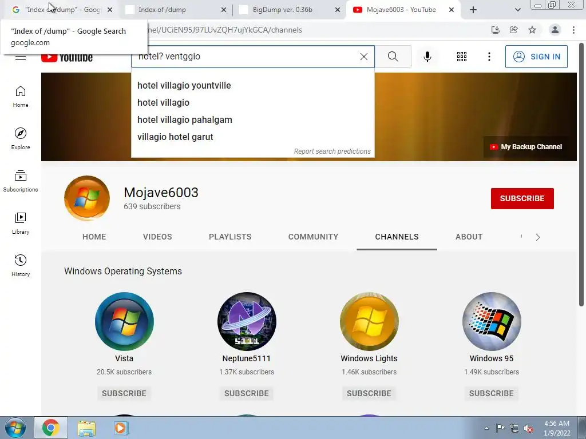The height and width of the screenshot is (439, 586).
Task: Open the Chrome profile avatar icon
Action: pyautogui.click(x=555, y=30)
